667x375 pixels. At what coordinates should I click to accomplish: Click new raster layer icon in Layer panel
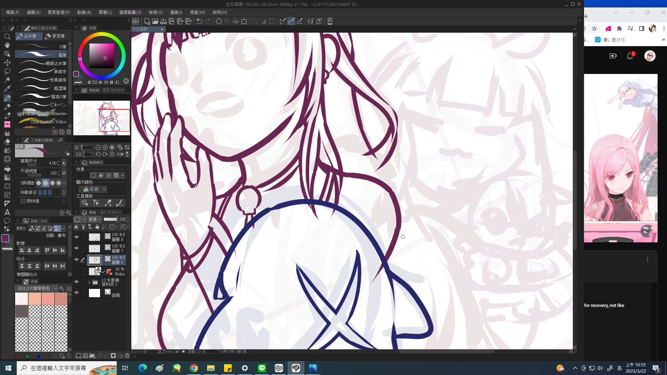(78, 356)
